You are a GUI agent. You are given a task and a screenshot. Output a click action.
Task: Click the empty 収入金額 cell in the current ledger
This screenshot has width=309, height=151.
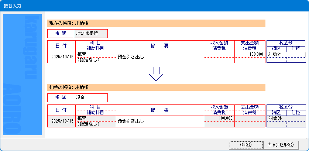(x=219, y=55)
